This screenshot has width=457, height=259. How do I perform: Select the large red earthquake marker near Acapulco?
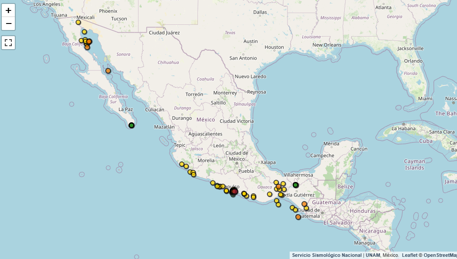(234, 191)
